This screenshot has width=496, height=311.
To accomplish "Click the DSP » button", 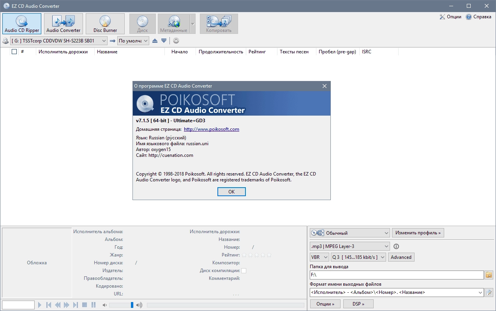I will tap(358, 304).
